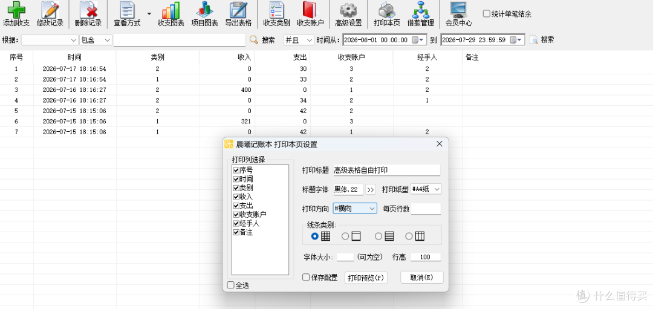Click the 经手人 column header
The height and width of the screenshot is (309, 653).
(x=427, y=57)
